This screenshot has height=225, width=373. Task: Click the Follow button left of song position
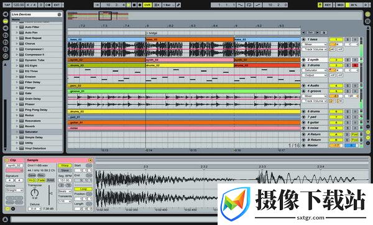coord(97,5)
